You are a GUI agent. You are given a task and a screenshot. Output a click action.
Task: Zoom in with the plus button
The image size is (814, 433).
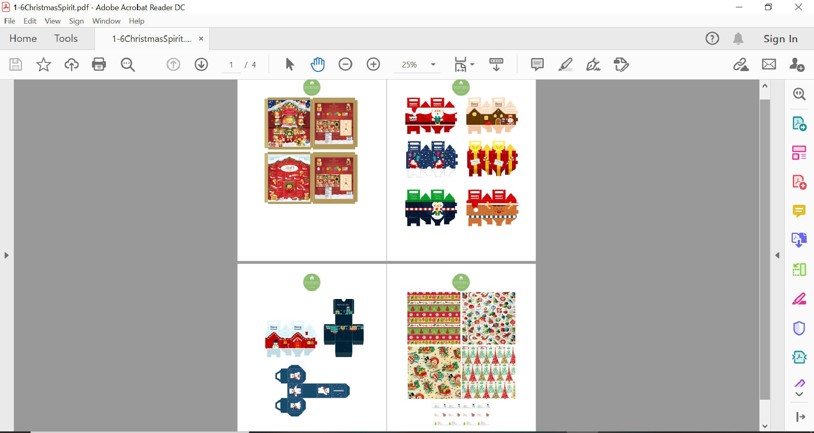point(373,64)
